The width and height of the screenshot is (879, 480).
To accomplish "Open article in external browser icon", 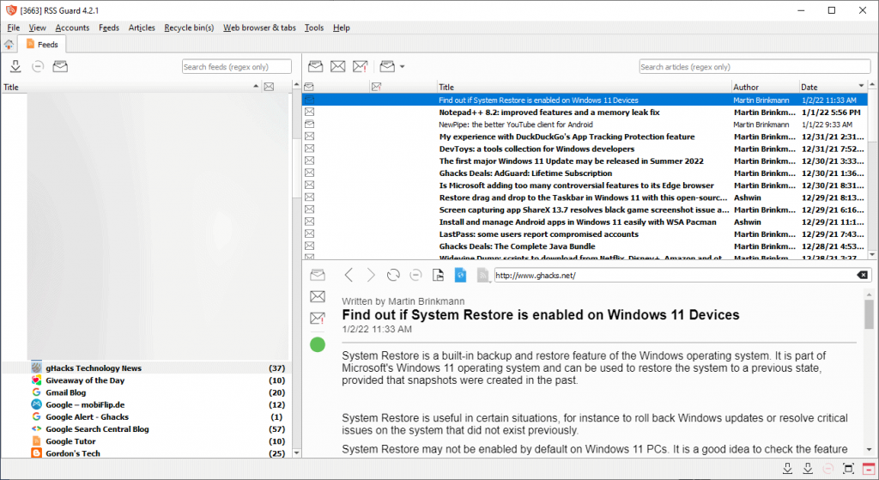I will [x=438, y=275].
